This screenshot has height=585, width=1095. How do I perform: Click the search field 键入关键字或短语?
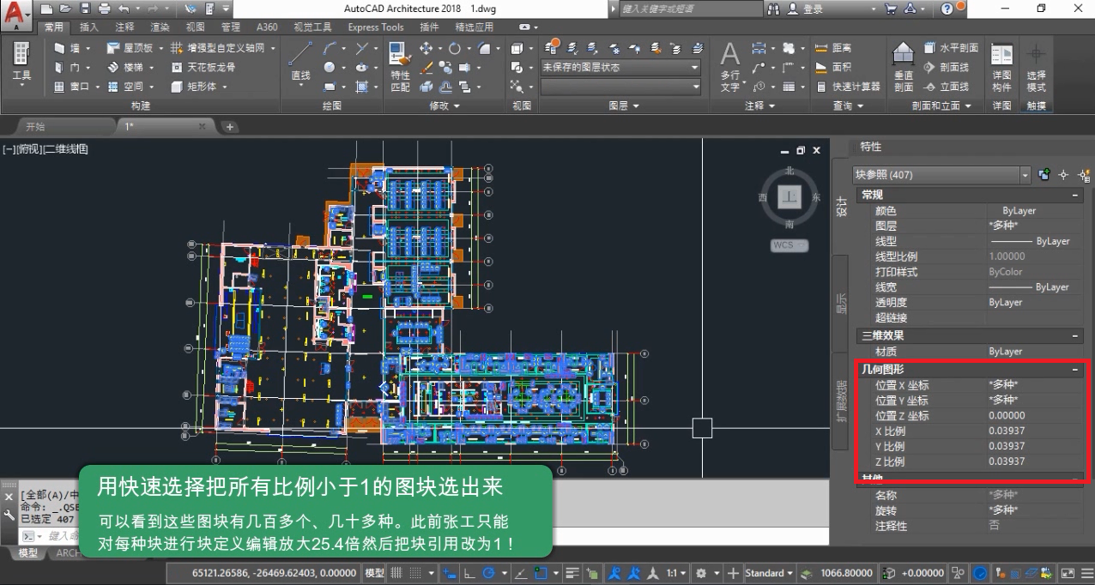pos(689,9)
